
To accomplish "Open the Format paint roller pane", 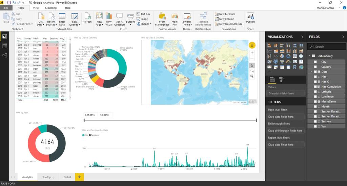I will point(281,79).
